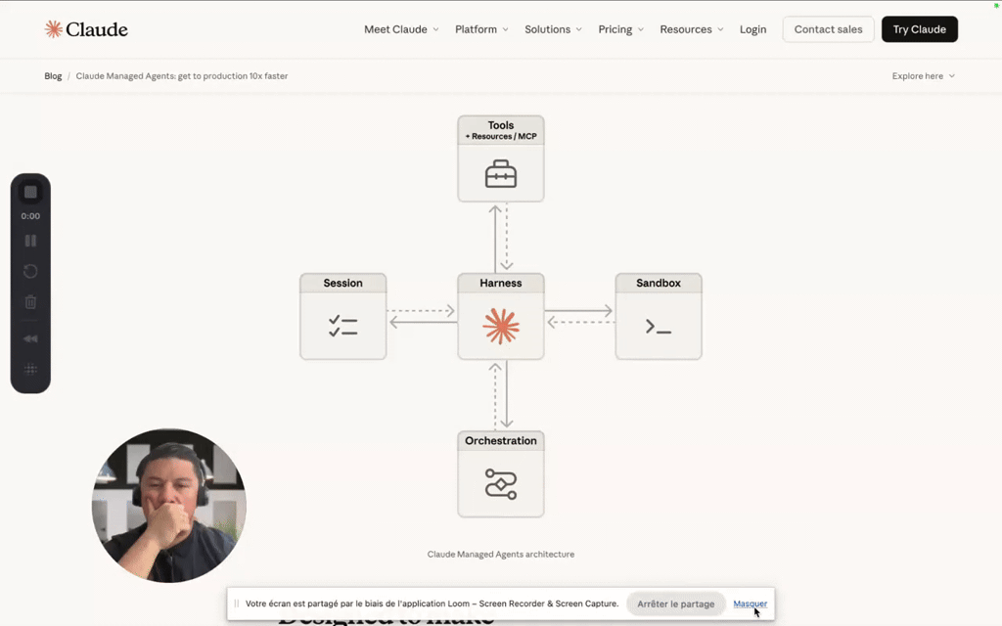This screenshot has width=1002, height=626.
Task: Click the Loom drag grip dots
Action: point(30,369)
